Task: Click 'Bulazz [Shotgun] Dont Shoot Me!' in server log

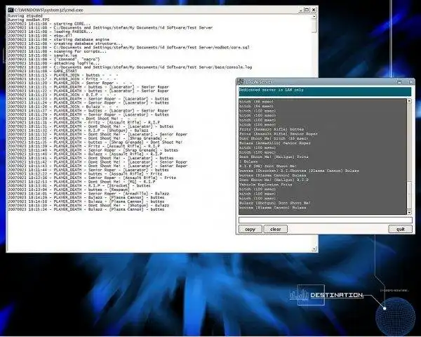Action: tap(274, 203)
